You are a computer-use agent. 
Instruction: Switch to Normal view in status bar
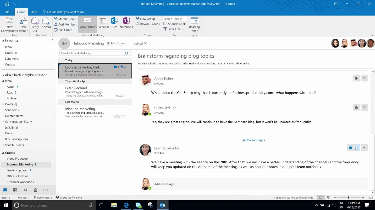click(x=321, y=198)
